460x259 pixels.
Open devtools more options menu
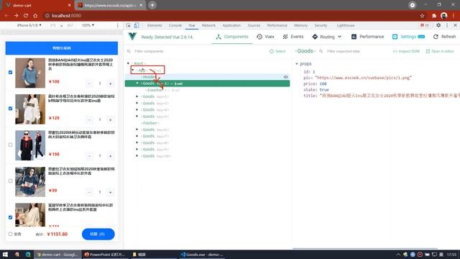447,26
